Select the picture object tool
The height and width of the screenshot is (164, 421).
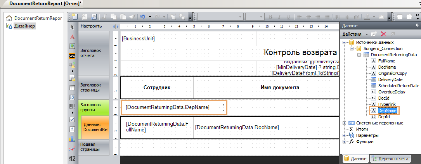[x=72, y=46]
